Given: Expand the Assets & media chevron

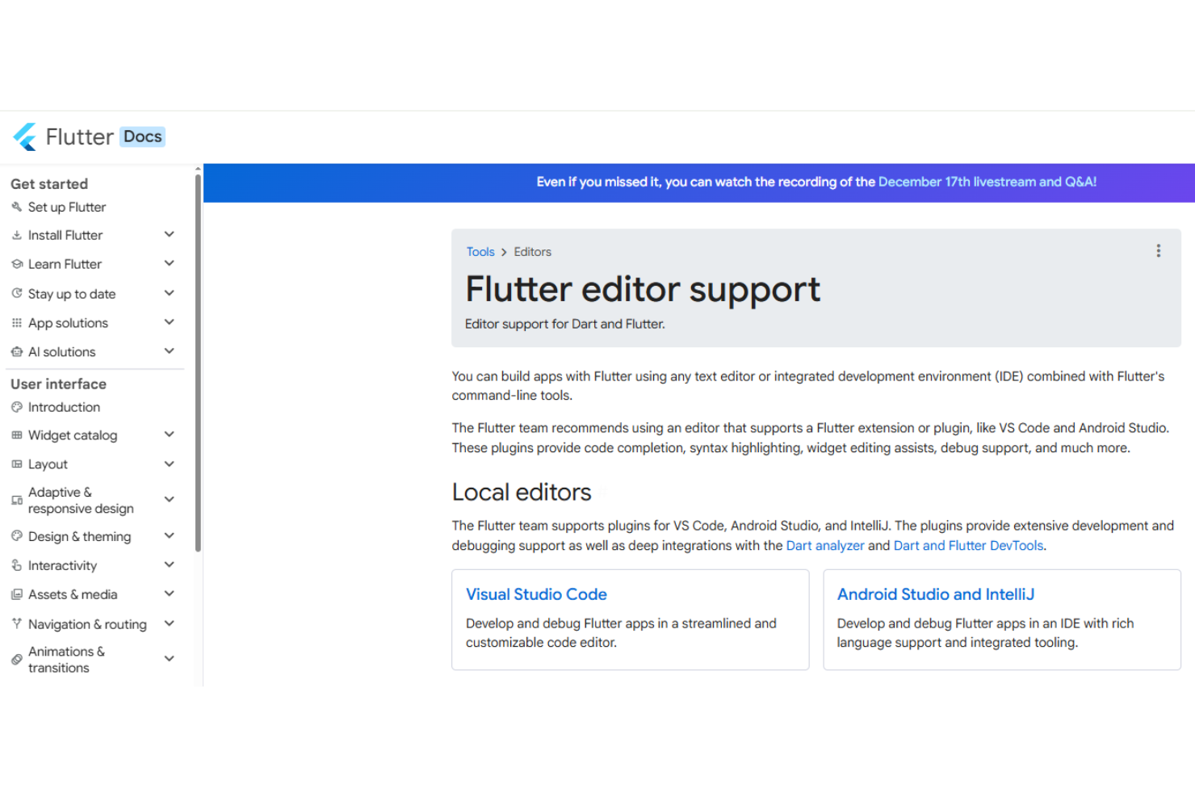Looking at the screenshot, I should coord(170,594).
